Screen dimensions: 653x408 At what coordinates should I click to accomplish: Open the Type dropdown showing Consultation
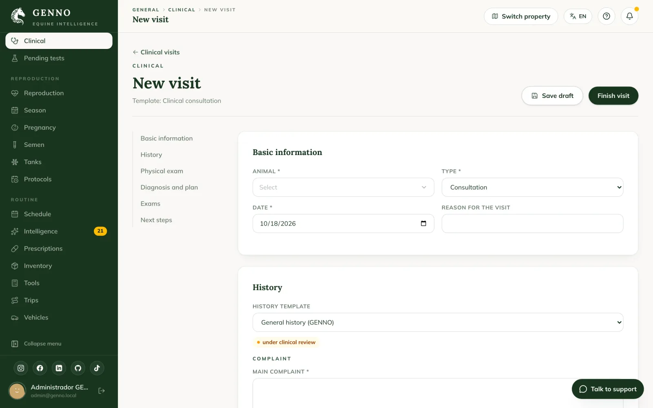click(532, 187)
